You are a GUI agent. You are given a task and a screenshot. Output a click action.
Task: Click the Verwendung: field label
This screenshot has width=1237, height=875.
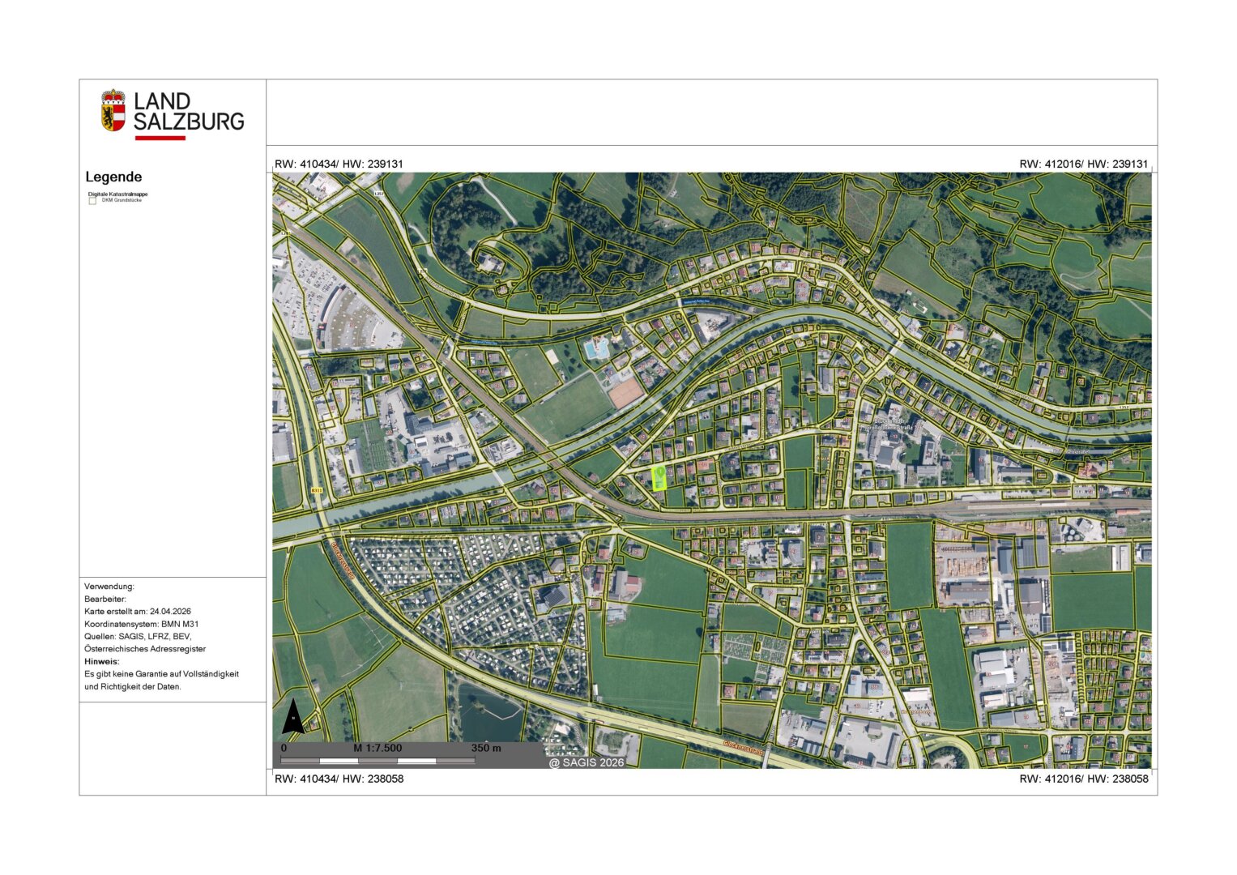109,587
